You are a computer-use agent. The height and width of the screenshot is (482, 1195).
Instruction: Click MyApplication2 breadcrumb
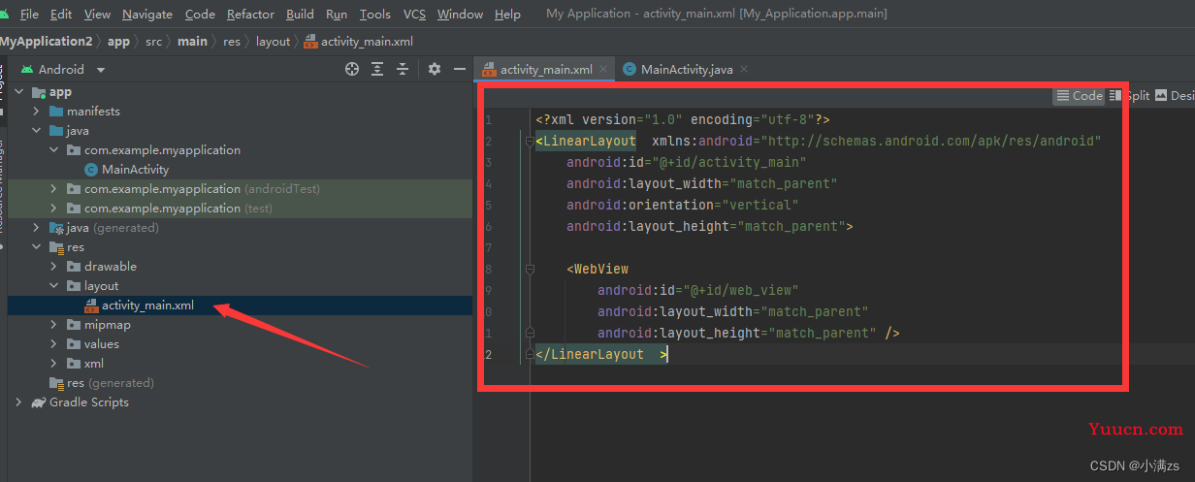47,42
